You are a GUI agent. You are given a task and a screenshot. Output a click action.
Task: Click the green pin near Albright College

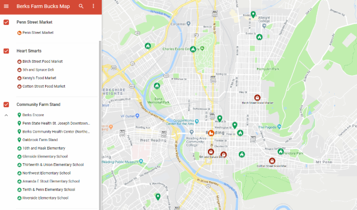253,15
